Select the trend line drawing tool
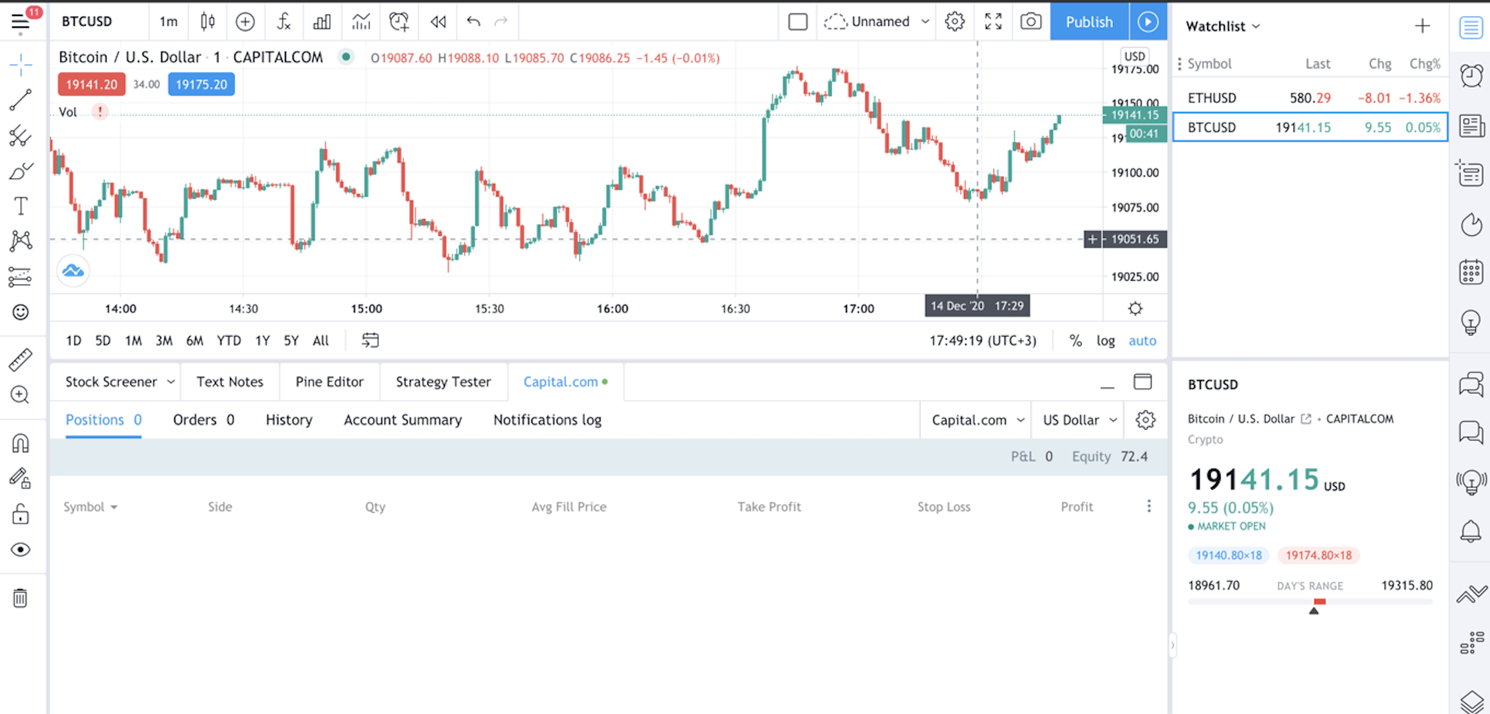 coord(20,100)
